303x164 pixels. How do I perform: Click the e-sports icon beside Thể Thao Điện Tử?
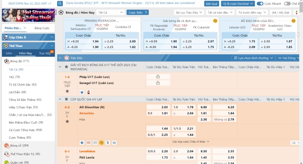point(6,154)
